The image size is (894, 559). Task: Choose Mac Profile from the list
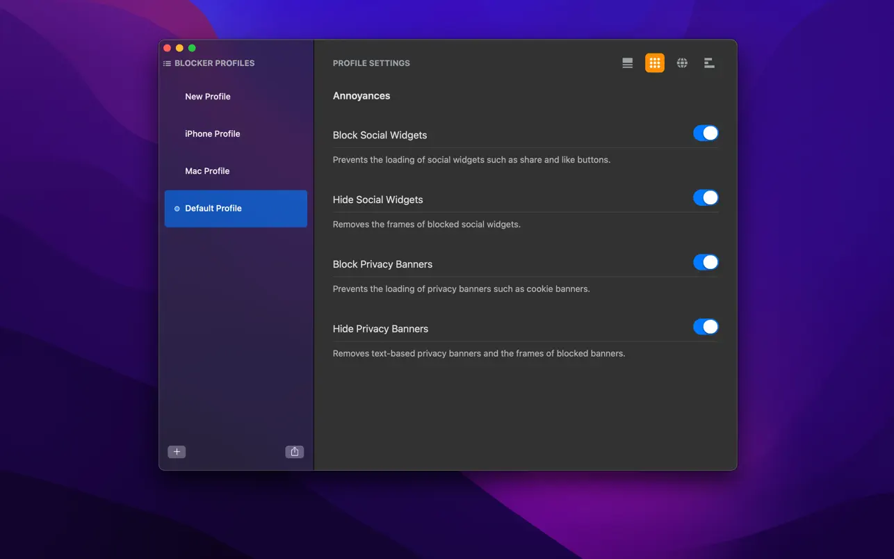tap(207, 171)
